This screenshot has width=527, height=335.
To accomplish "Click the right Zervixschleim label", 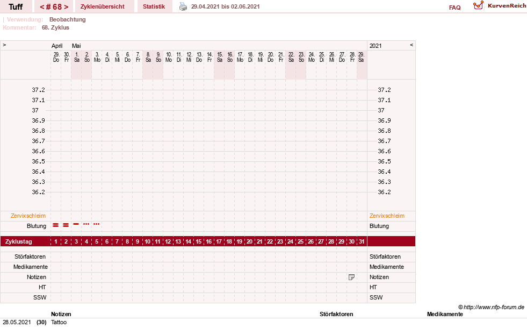I will [387, 216].
